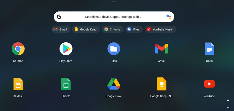The image size is (234, 111).
Task: Switch to second launcher page dot
Action: (x=228, y=107)
